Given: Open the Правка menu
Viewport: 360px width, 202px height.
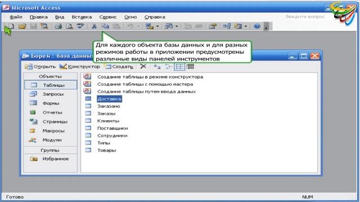Looking at the screenshot, I should (x=39, y=17).
